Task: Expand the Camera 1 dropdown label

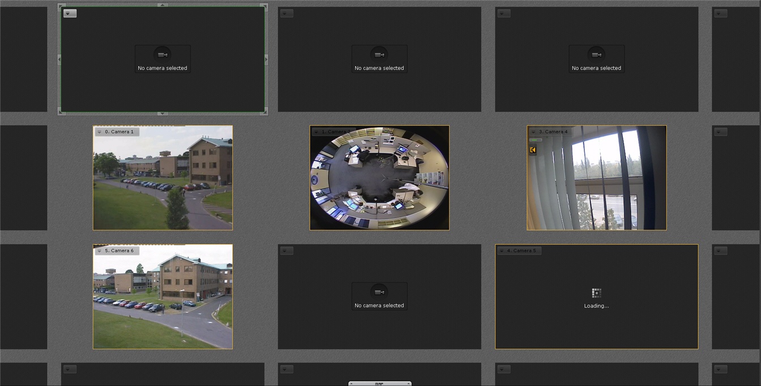Action: coord(100,132)
